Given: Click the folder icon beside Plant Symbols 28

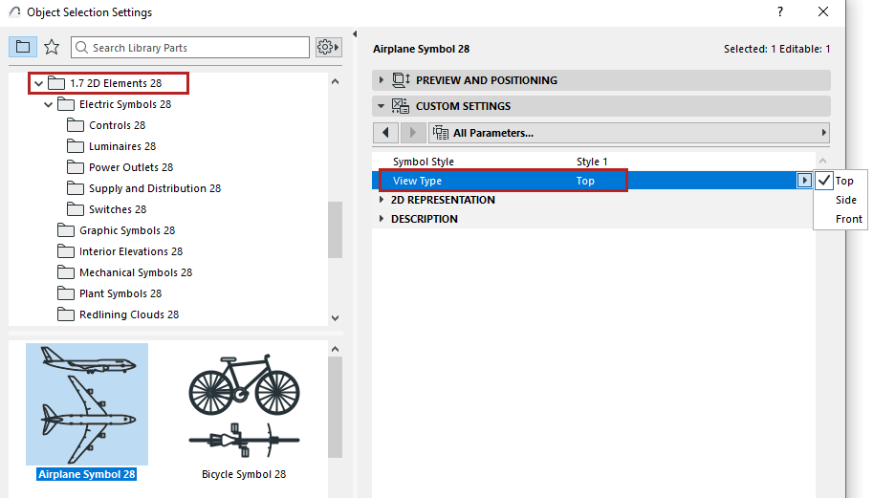Looking at the screenshot, I should [x=66, y=293].
